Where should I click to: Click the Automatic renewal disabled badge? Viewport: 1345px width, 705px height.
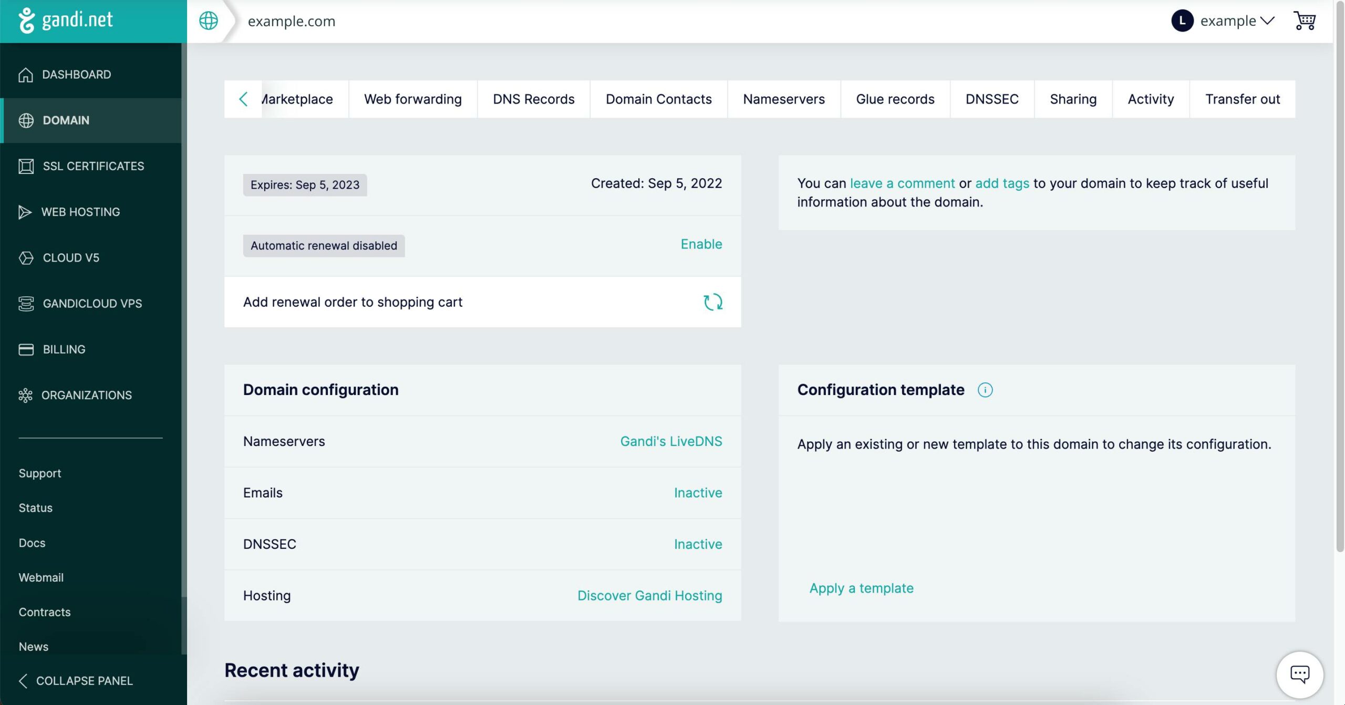324,246
